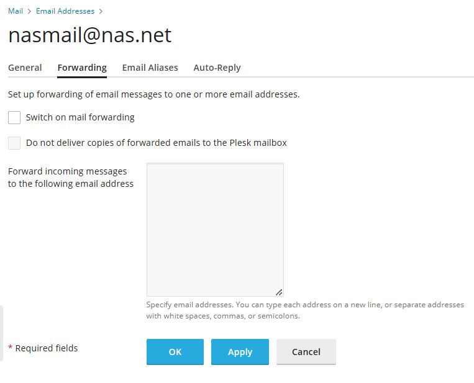Tick the Do not deliver copies checkbox
The image size is (474, 383).
14,143
